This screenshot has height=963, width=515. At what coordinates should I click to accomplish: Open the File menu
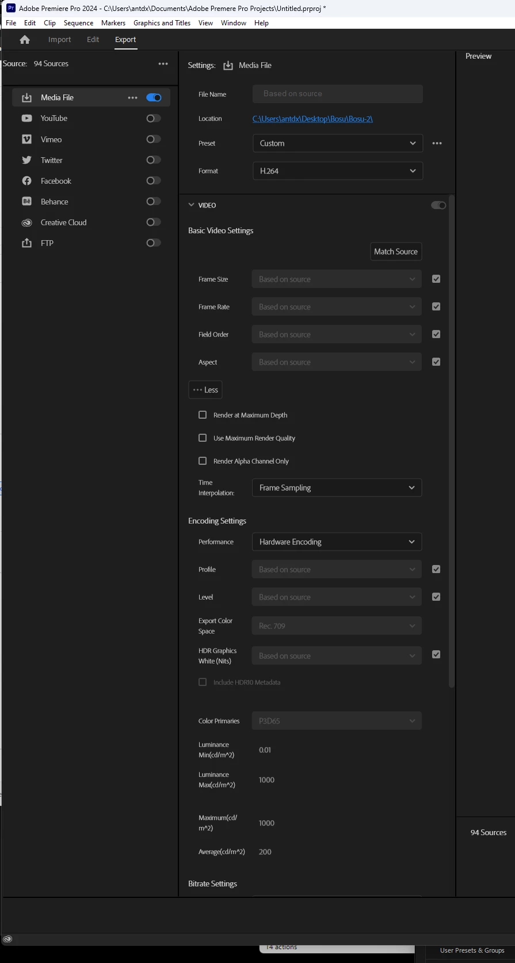(x=11, y=23)
